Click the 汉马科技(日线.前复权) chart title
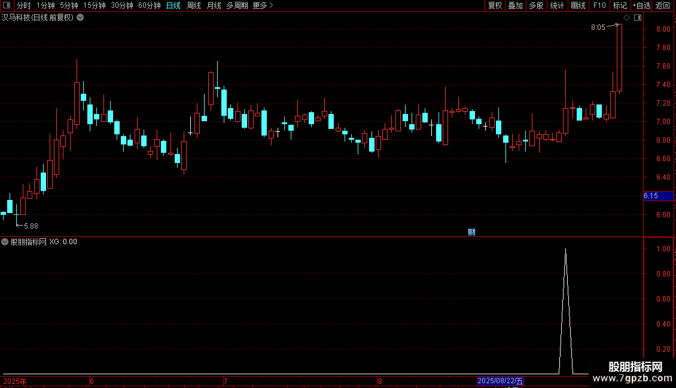The width and height of the screenshot is (676, 388). (38, 18)
